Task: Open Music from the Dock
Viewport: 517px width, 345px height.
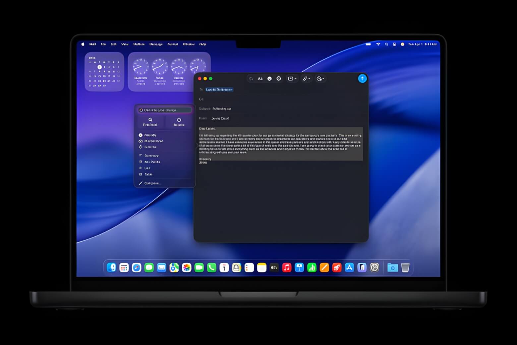Action: 287,267
